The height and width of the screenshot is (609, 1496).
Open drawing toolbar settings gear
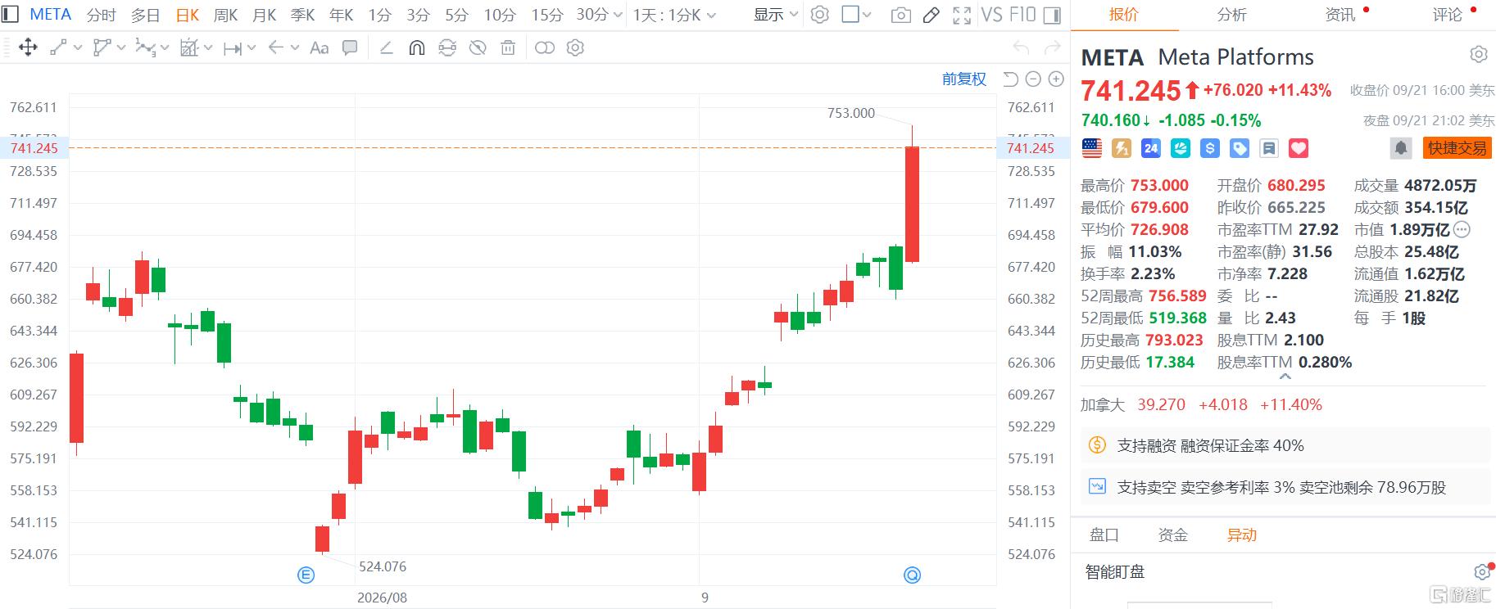click(575, 47)
